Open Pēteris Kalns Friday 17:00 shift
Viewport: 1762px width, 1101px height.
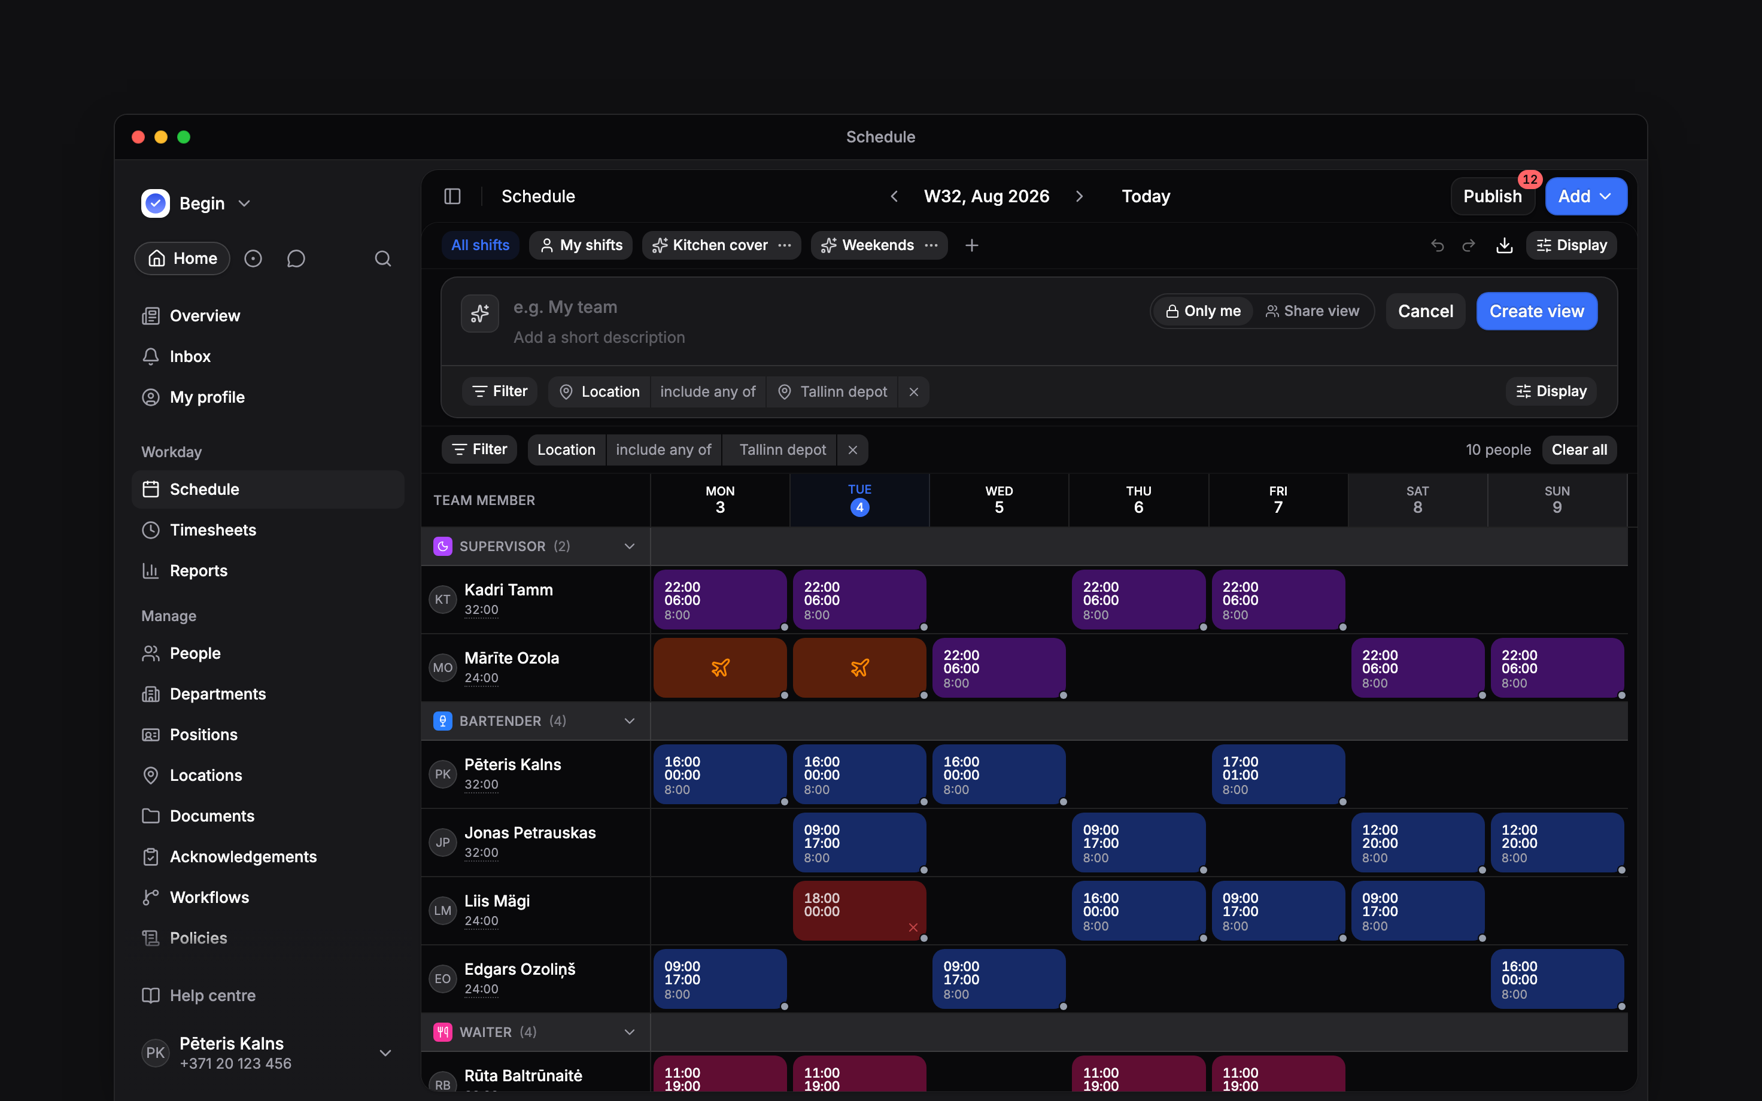(1278, 775)
